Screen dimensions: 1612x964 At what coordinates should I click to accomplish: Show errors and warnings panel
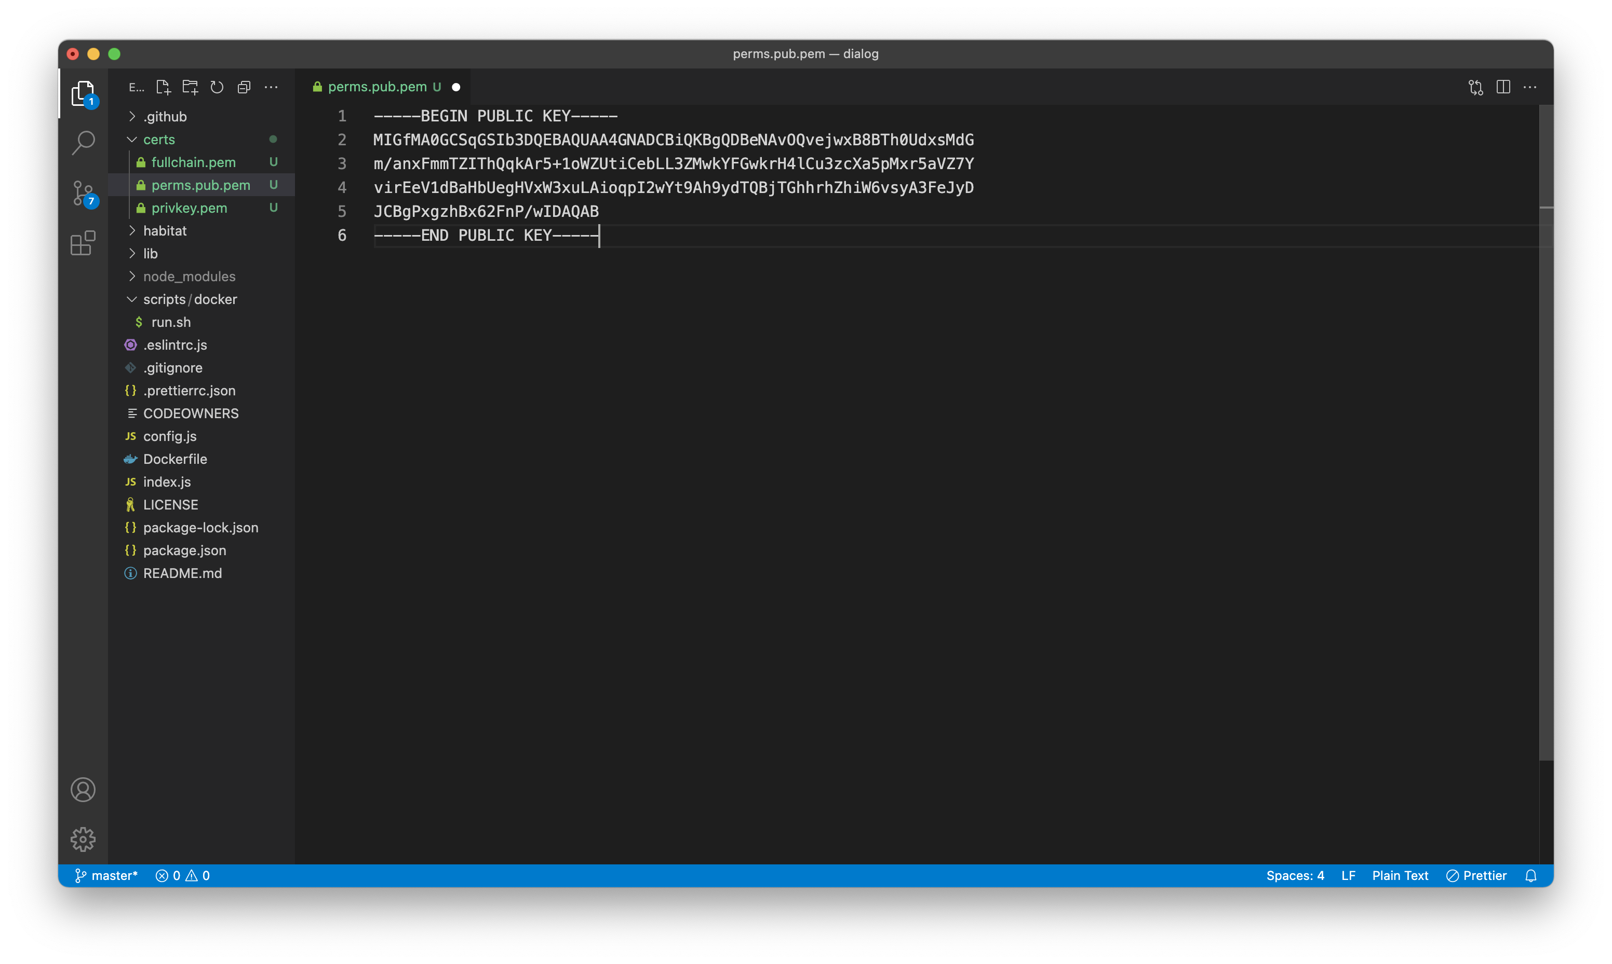tap(183, 876)
